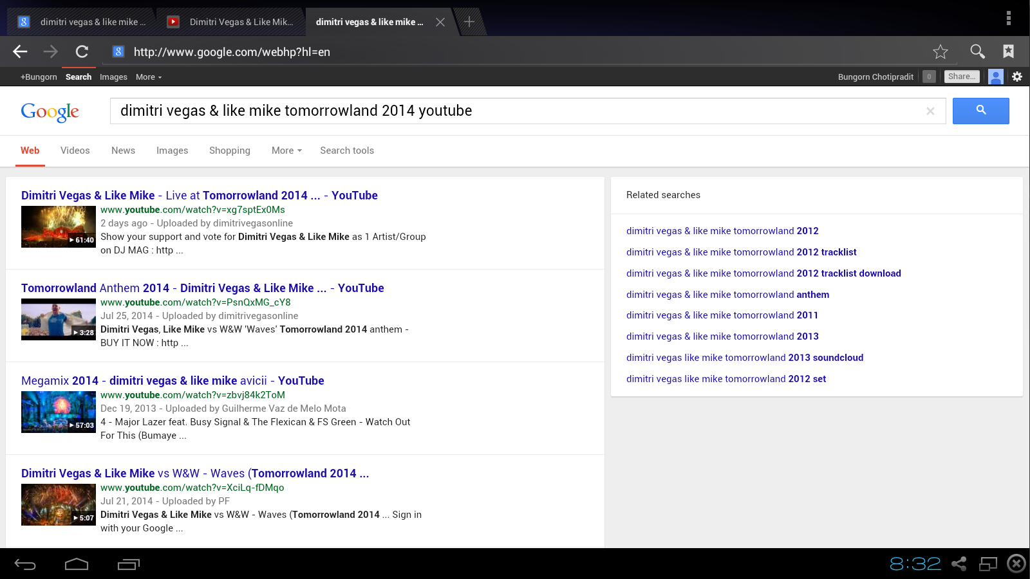Image resolution: width=1030 pixels, height=579 pixels.
Task: Click the Megamix 2014 video thumbnail
Action: coord(59,412)
